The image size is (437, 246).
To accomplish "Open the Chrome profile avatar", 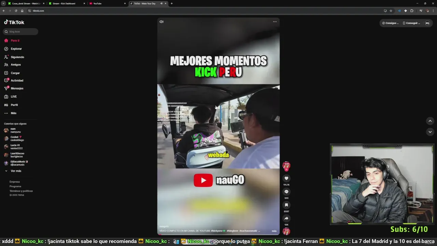I will coord(427,11).
